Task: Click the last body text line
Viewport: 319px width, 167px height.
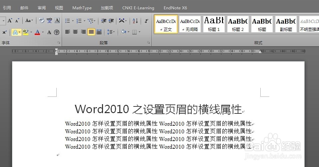Action: click(x=158, y=146)
